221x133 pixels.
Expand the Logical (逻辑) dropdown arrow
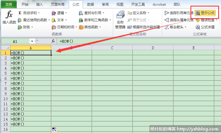66,13
